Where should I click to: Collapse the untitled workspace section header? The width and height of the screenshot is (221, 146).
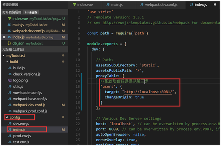point(35,49)
